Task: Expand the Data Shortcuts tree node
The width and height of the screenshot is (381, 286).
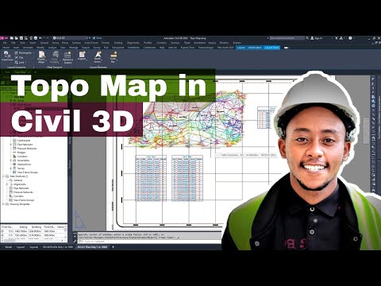Action: pyautogui.click(x=3, y=176)
